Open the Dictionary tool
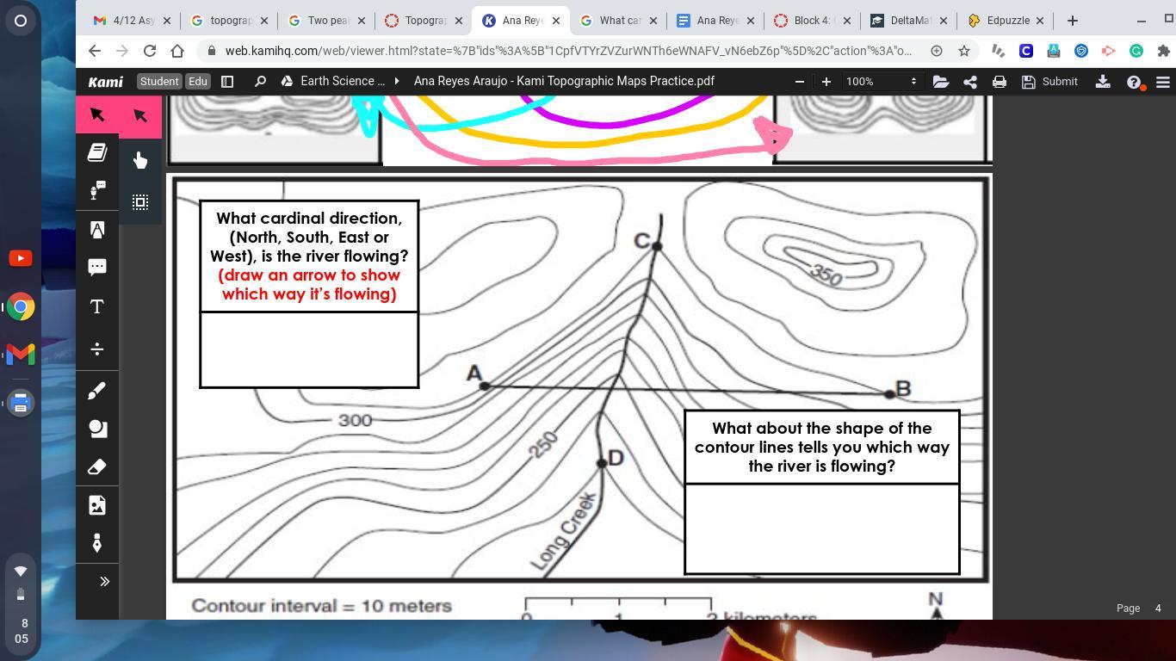This screenshot has width=1176, height=661. pos(97,153)
